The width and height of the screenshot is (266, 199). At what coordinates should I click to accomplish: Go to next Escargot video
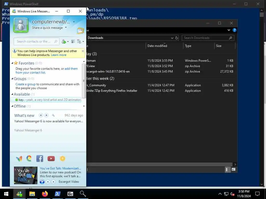click(53, 182)
